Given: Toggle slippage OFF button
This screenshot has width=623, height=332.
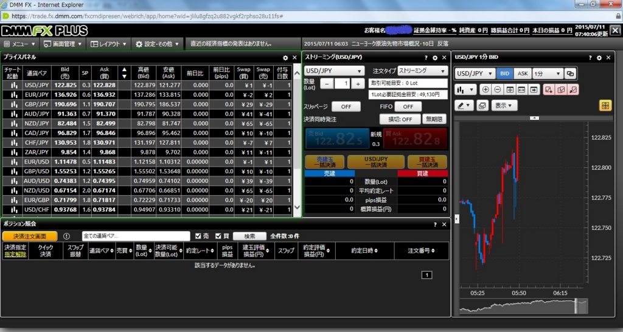Looking at the screenshot, I should coord(346,106).
